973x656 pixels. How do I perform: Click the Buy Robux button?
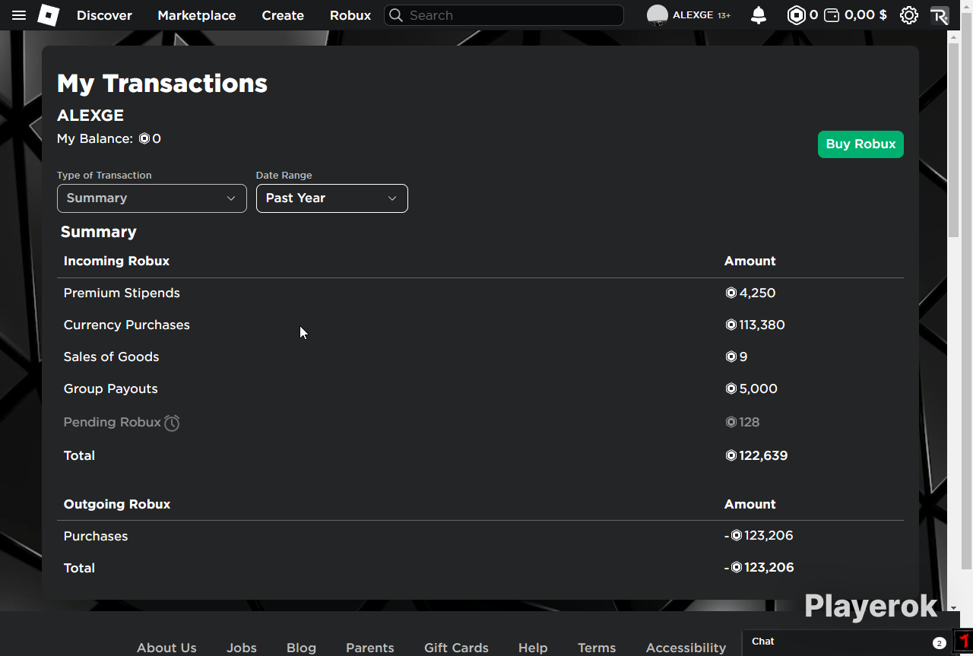point(860,144)
